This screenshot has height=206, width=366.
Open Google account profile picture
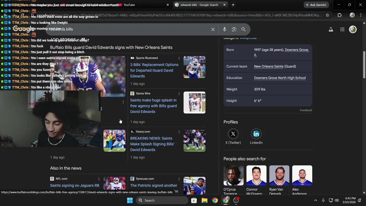click(353, 29)
